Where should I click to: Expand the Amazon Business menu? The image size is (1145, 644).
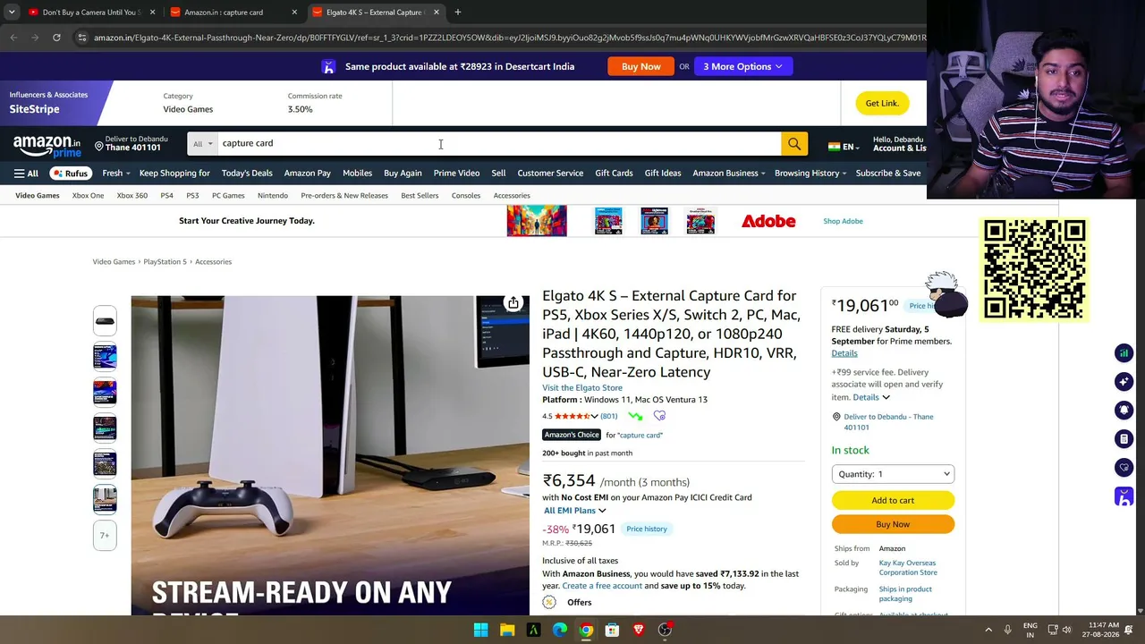tap(728, 174)
